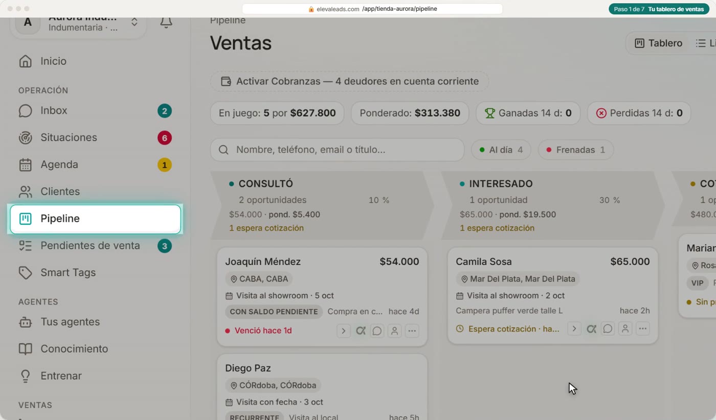This screenshot has width=716, height=420.
Task: Click 1 espera cotización under INTERESADO
Action: tap(497, 228)
